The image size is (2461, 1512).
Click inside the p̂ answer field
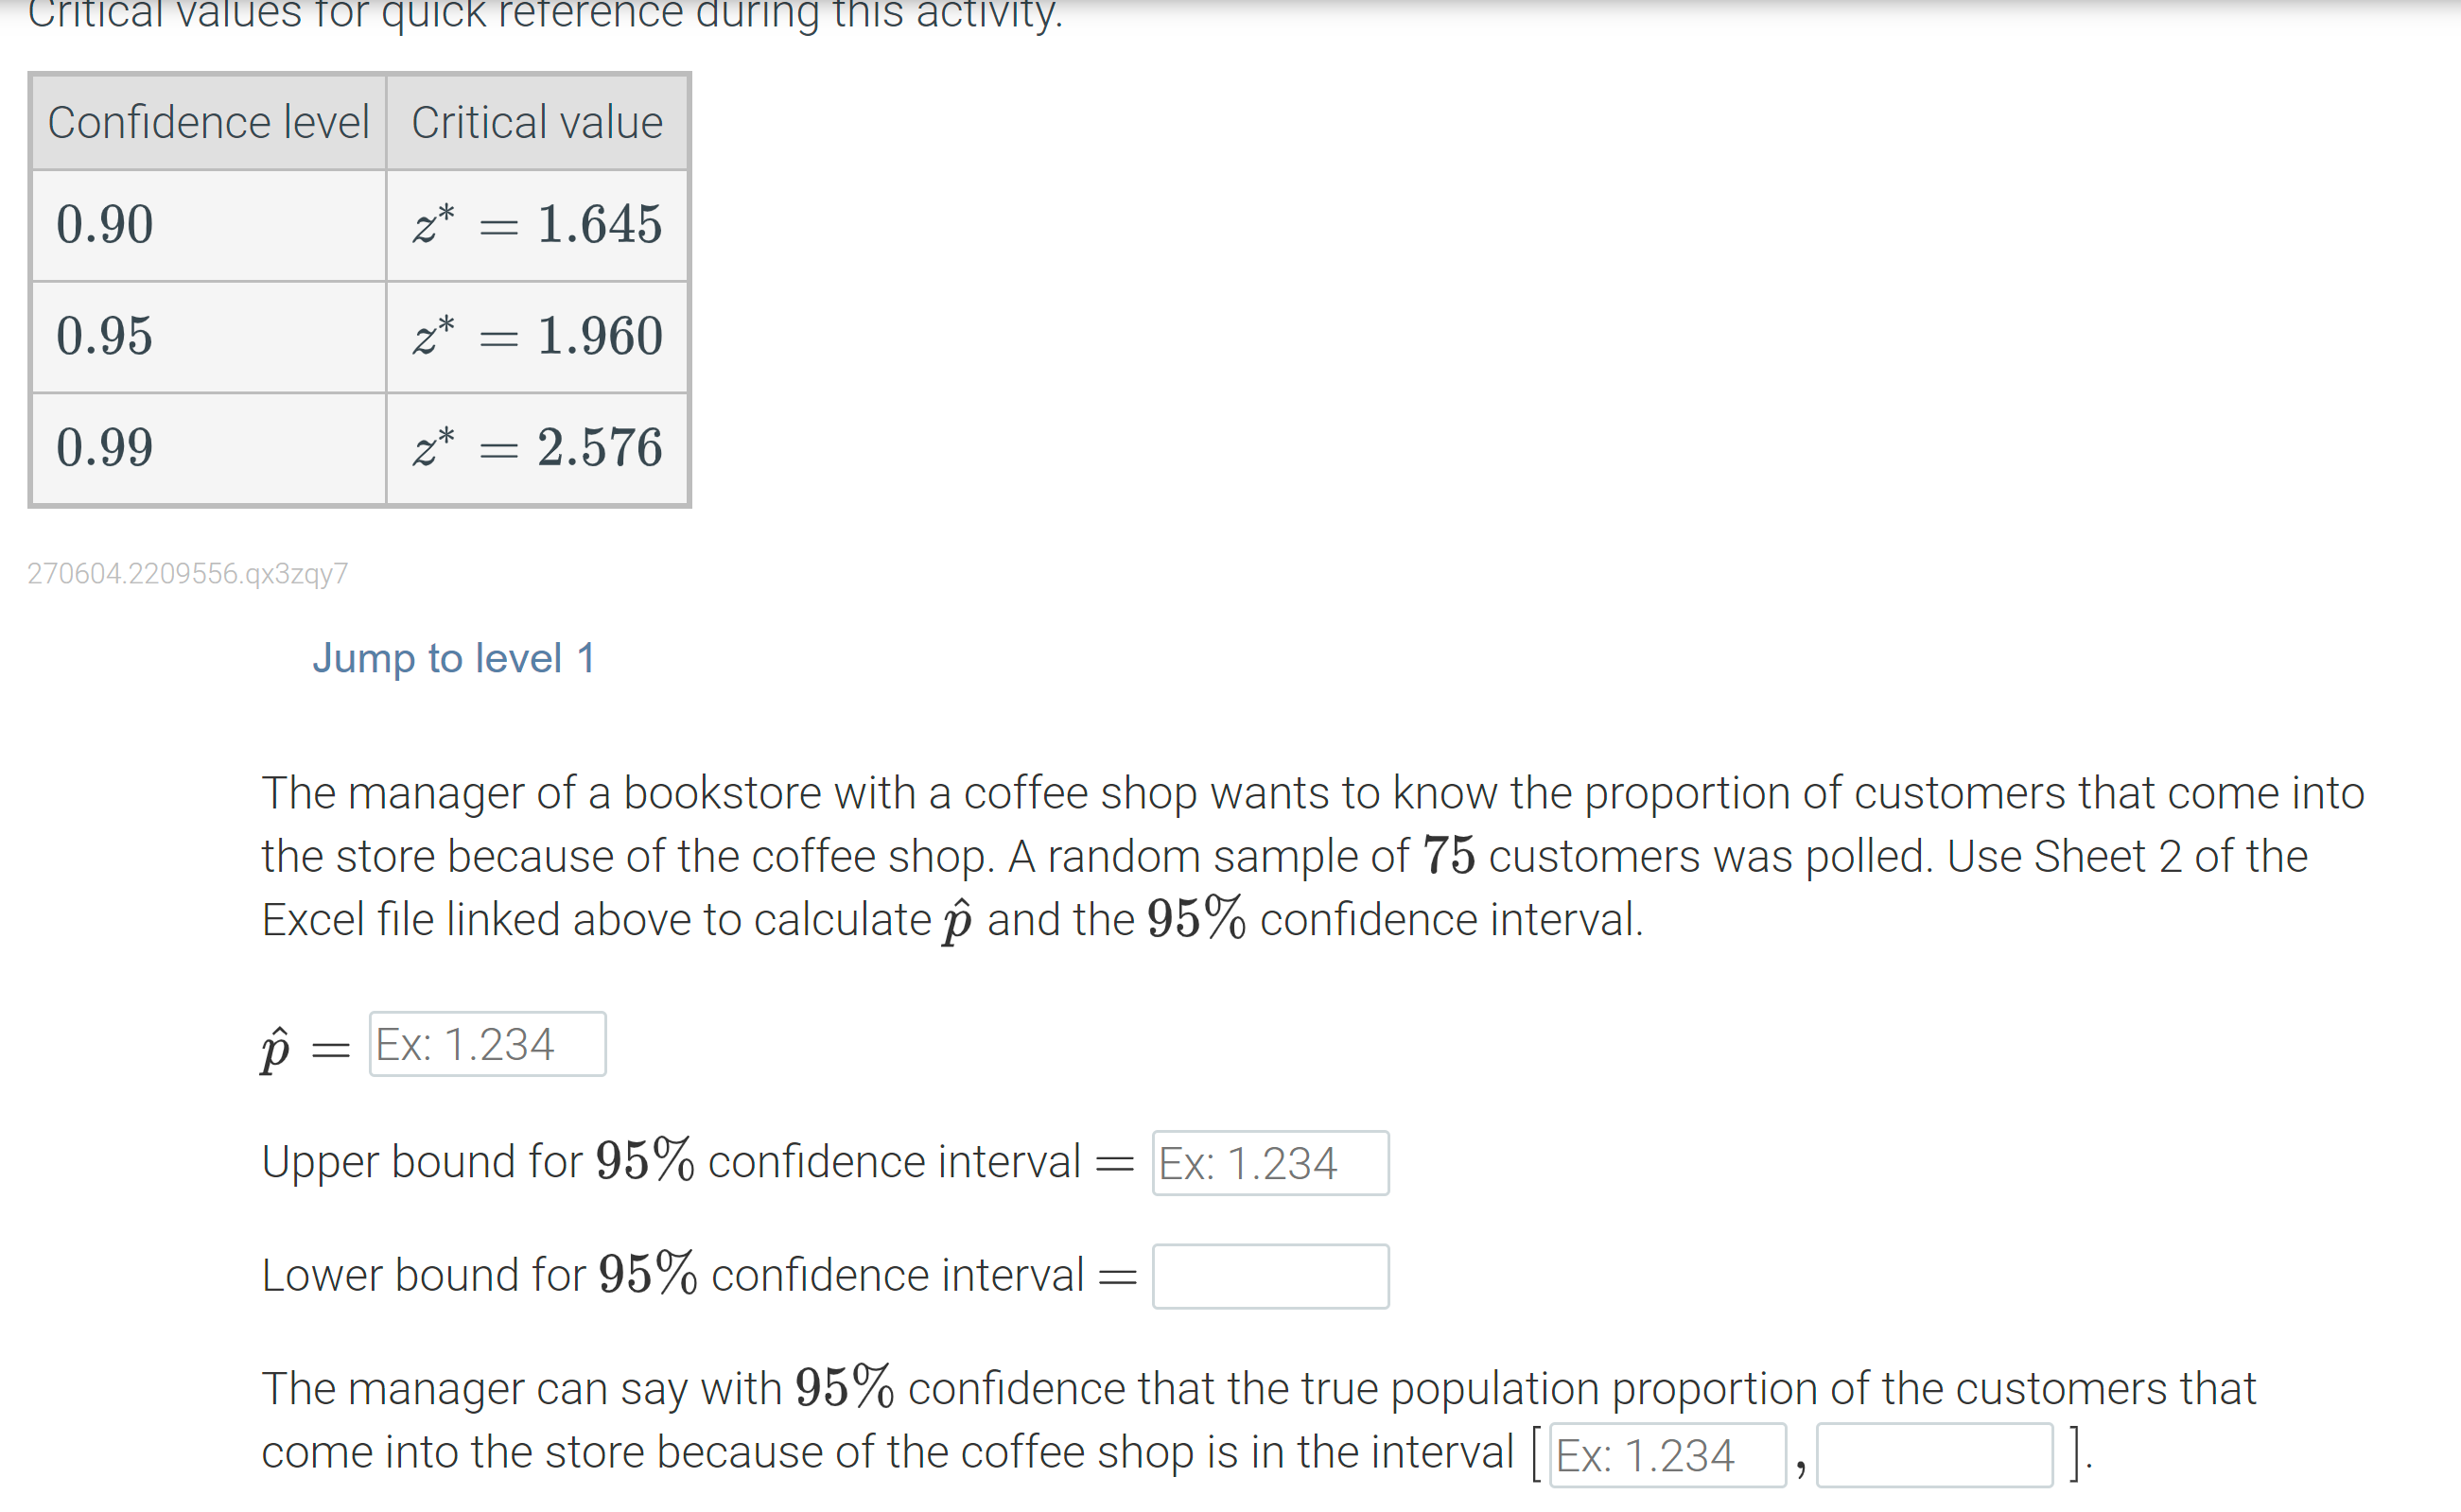[x=488, y=1044]
